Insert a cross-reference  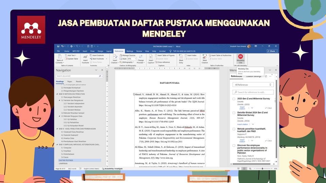tap(162, 62)
